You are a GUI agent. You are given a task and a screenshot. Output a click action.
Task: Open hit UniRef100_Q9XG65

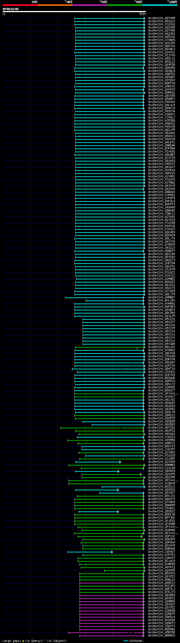(x=161, y=28)
